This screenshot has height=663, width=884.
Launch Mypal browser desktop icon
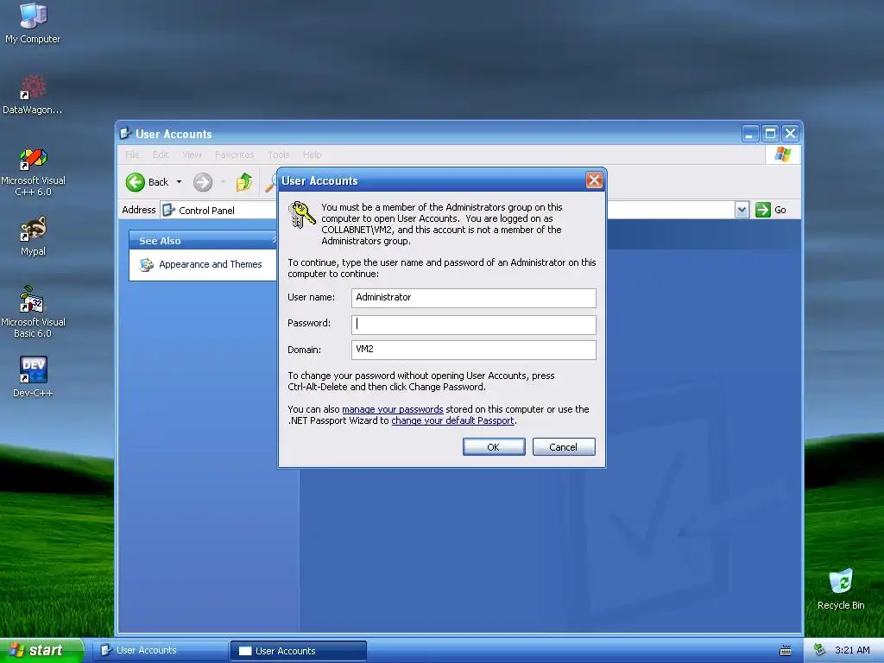[33, 236]
